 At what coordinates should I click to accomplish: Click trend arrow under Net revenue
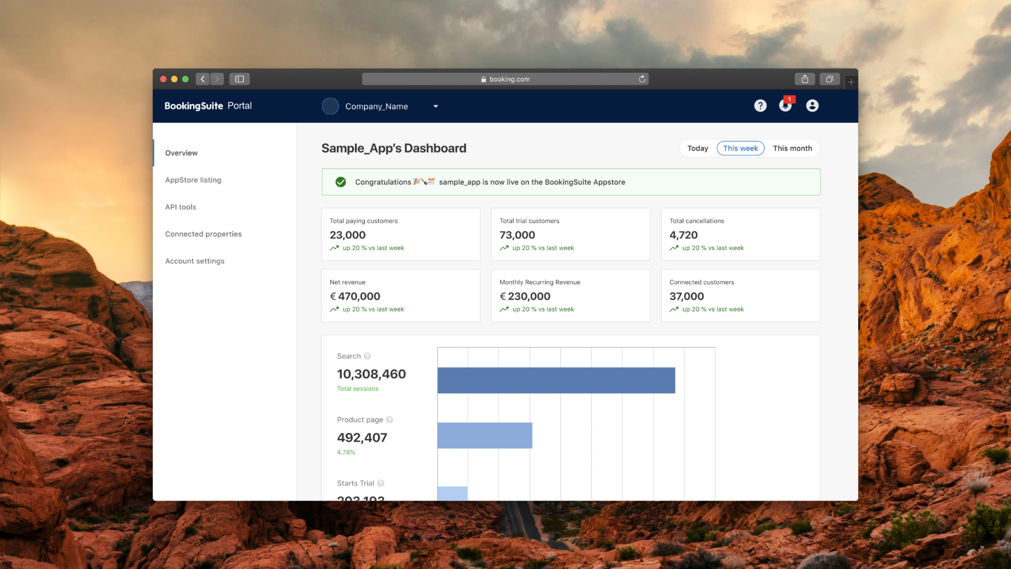tap(334, 310)
